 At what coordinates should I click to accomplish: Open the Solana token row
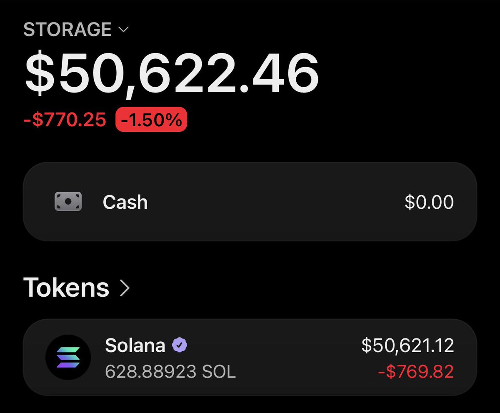(x=250, y=357)
